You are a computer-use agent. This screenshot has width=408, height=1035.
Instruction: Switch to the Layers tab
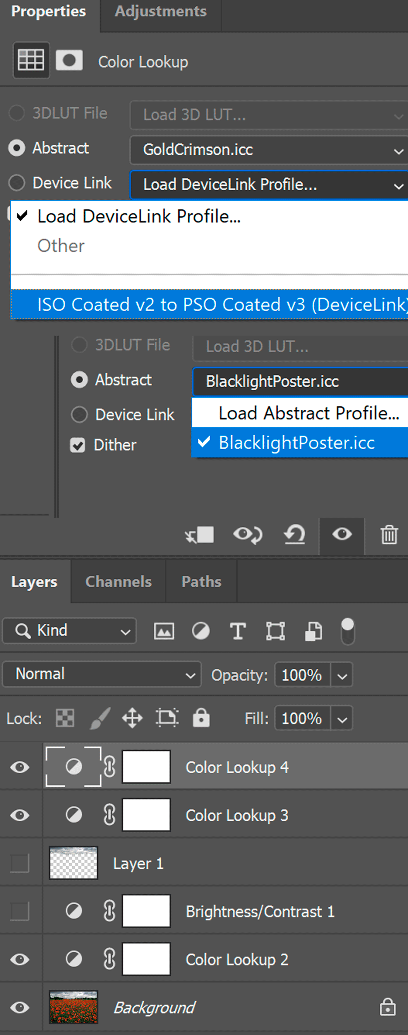click(34, 582)
